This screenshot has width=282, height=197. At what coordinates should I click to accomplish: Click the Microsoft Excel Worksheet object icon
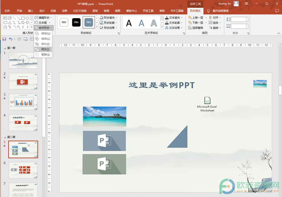207,100
